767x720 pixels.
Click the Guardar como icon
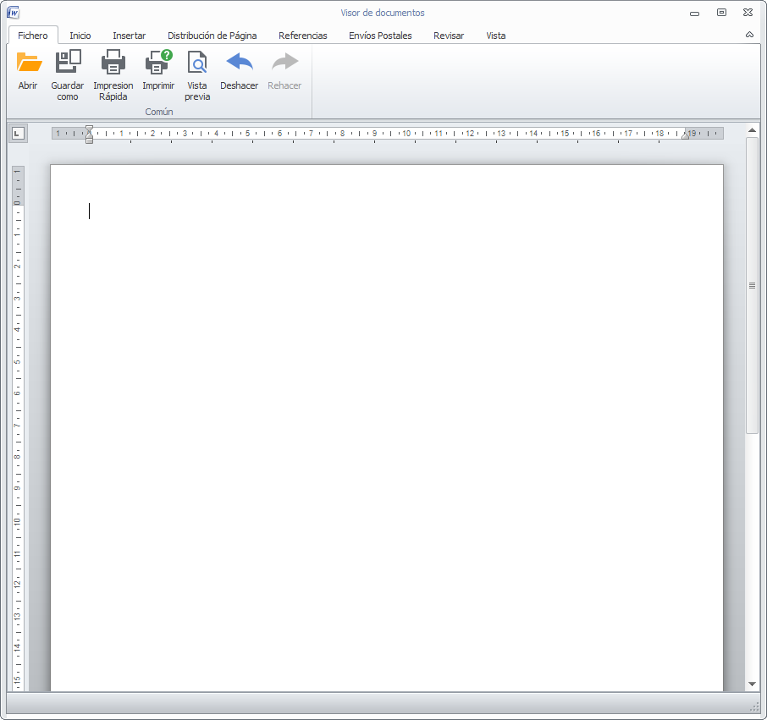point(68,63)
